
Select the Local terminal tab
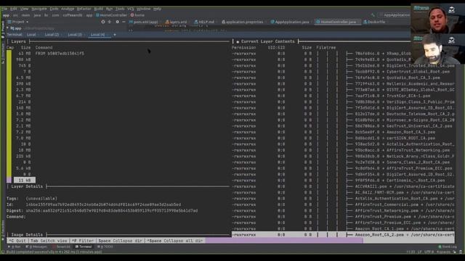pos(31,35)
